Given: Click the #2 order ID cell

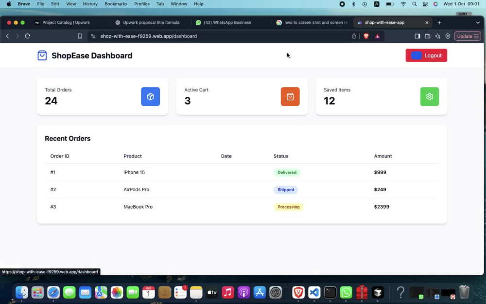Looking at the screenshot, I should [53, 189].
